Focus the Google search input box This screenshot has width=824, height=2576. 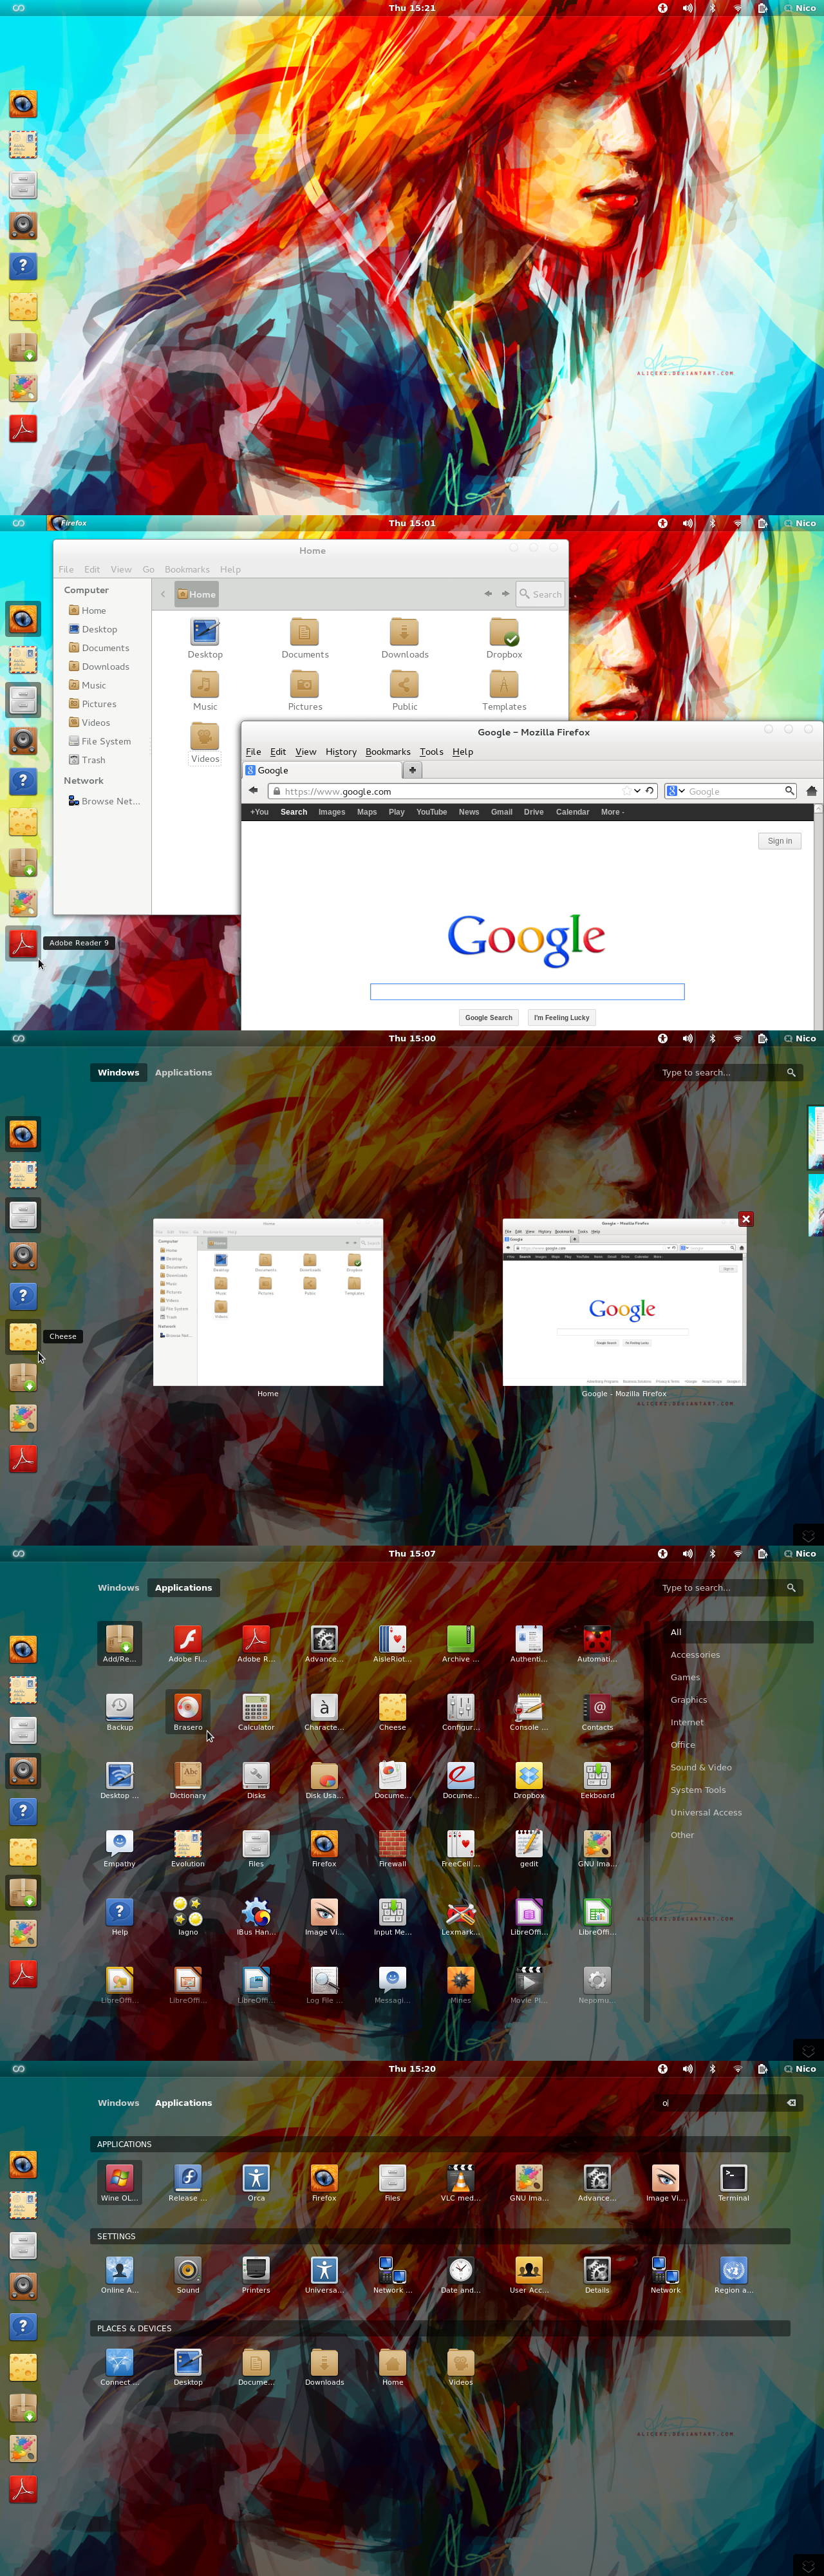pyautogui.click(x=527, y=991)
